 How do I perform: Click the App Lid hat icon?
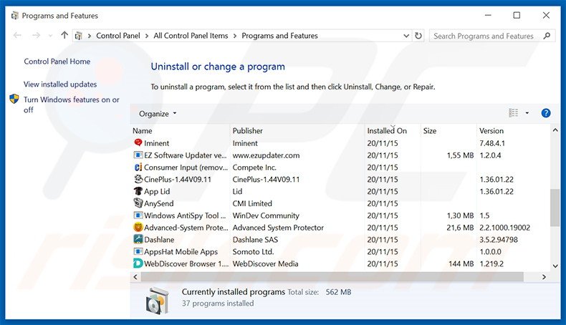pyautogui.click(x=138, y=191)
